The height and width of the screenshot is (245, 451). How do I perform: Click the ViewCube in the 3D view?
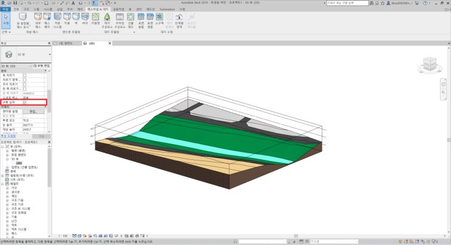tap(430, 64)
